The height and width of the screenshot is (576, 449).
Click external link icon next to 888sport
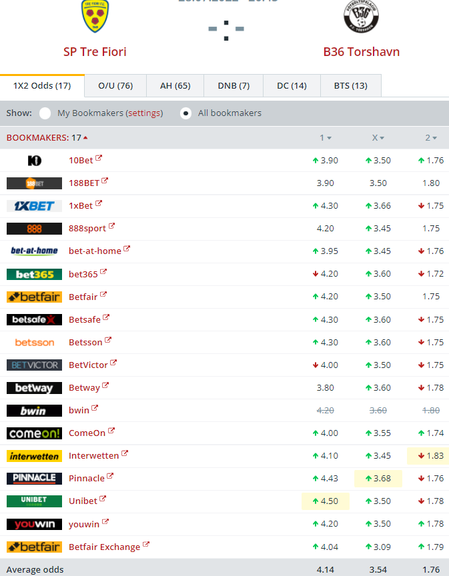(x=112, y=227)
